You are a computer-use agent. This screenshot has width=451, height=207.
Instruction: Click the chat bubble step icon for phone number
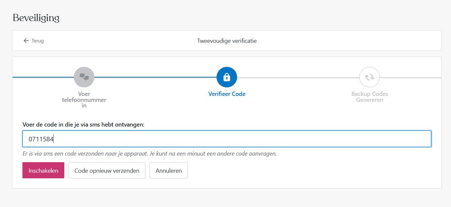(x=84, y=76)
